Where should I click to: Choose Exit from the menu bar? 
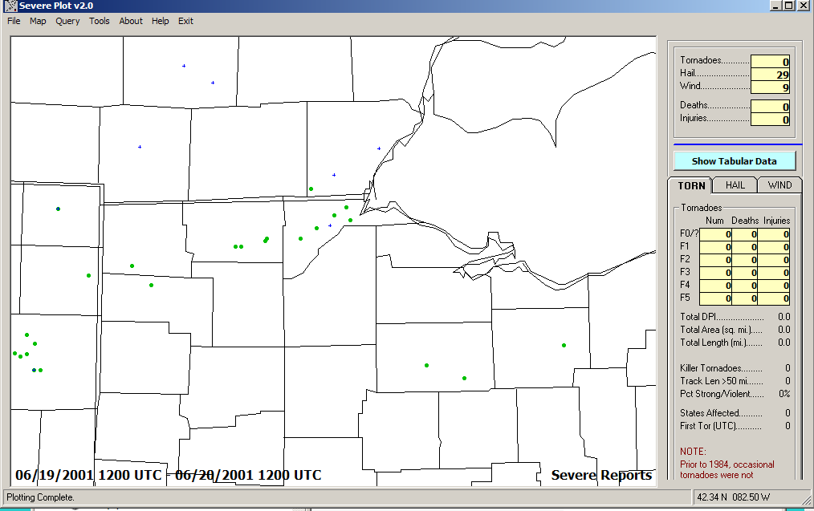[x=186, y=21]
